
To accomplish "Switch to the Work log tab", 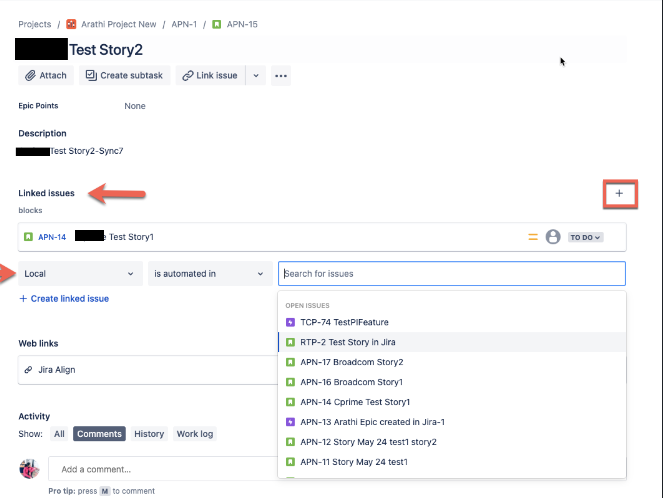I will 195,434.
